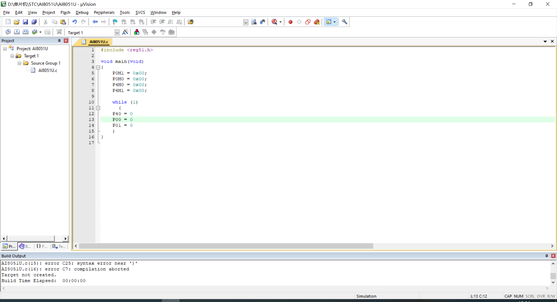Open the SVCS menu
Screen dimensions: 557x302
[140, 12]
